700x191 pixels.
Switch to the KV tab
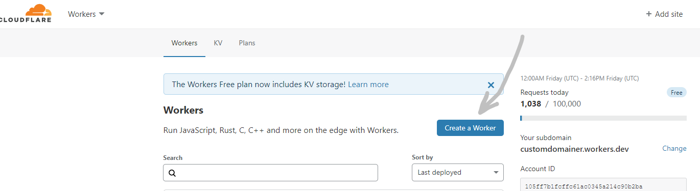point(218,43)
